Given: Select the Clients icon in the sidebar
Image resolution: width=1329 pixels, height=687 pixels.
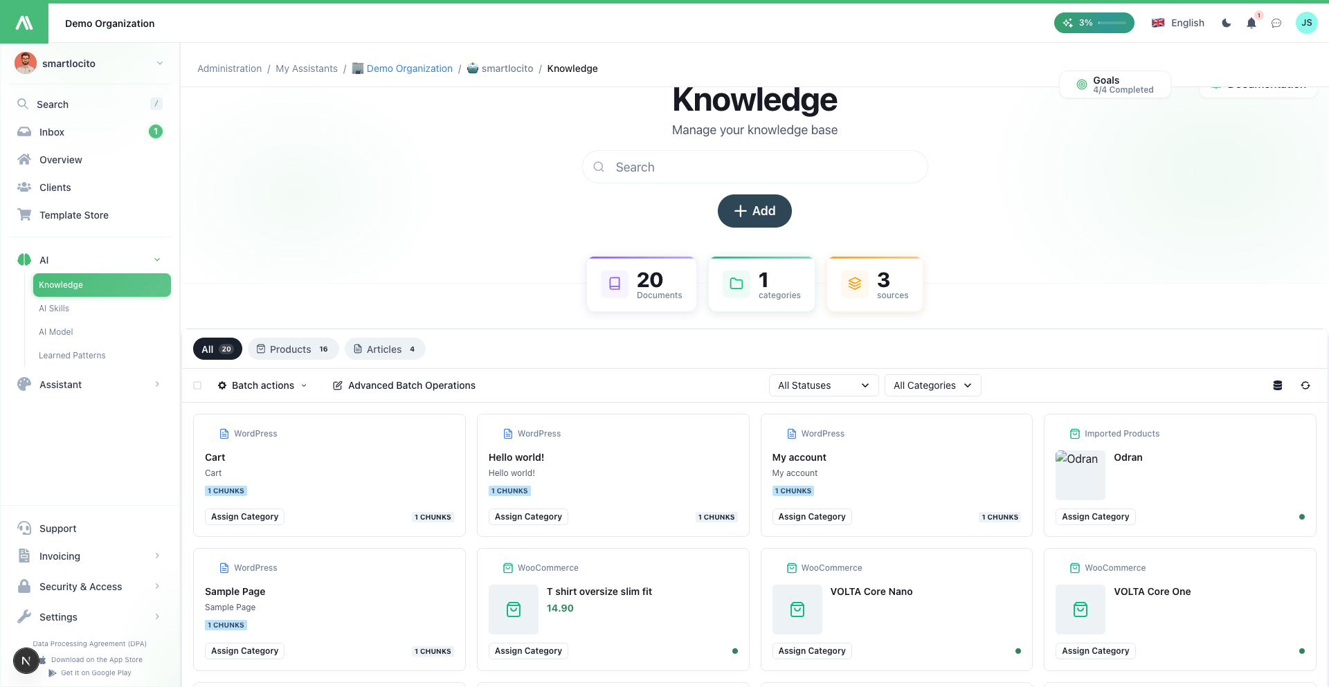Looking at the screenshot, I should [24, 187].
